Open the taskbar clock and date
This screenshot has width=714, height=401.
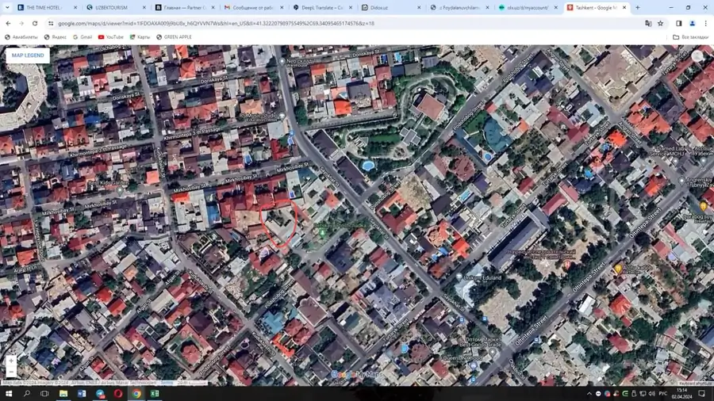pyautogui.click(x=682, y=394)
